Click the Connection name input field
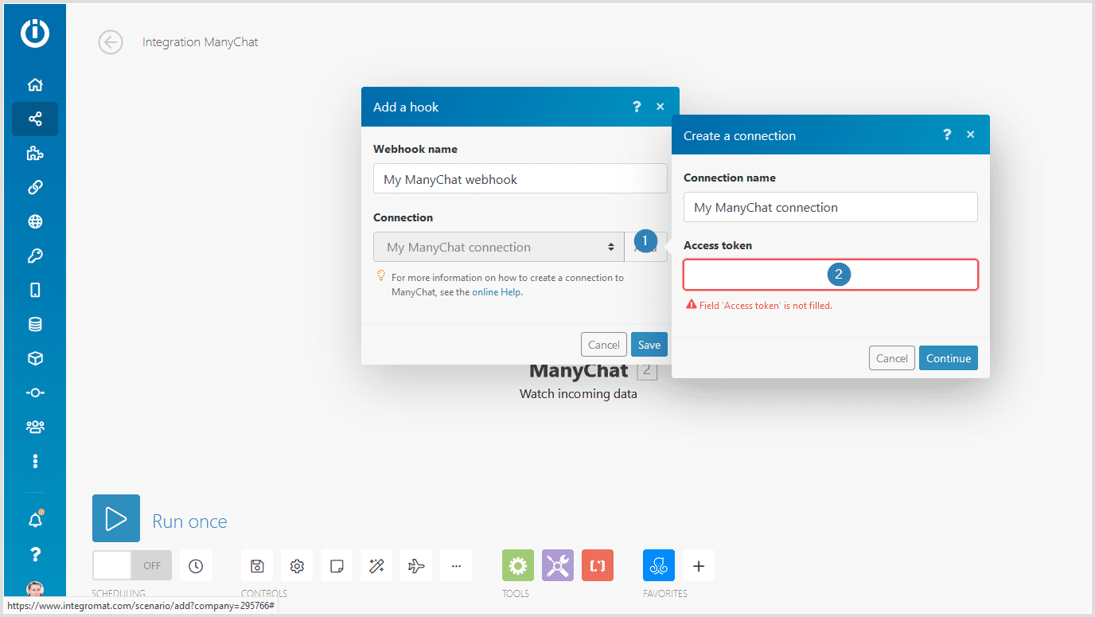This screenshot has height=617, width=1095. (831, 207)
